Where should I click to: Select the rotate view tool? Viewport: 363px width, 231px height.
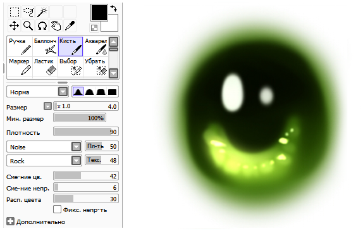point(42,26)
